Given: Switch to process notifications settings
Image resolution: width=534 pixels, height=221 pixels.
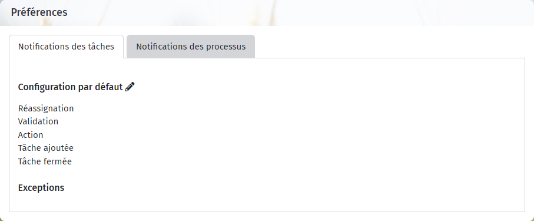Looking at the screenshot, I should pos(191,47).
